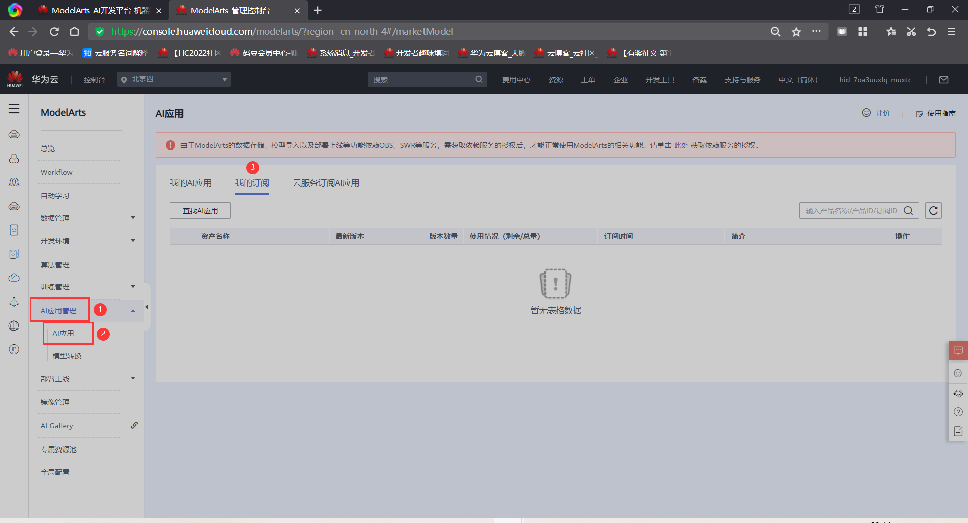968x523 pixels.
Task: Collapse the sidebar with the arrow handle
Action: [x=147, y=307]
